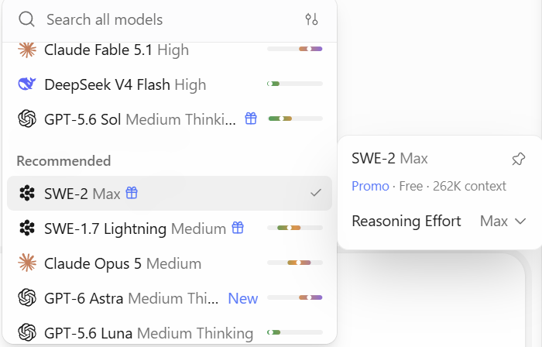Image resolution: width=542 pixels, height=347 pixels.
Task: Click the OpenAI logo beside GPT-6 Astra
Action: click(27, 297)
